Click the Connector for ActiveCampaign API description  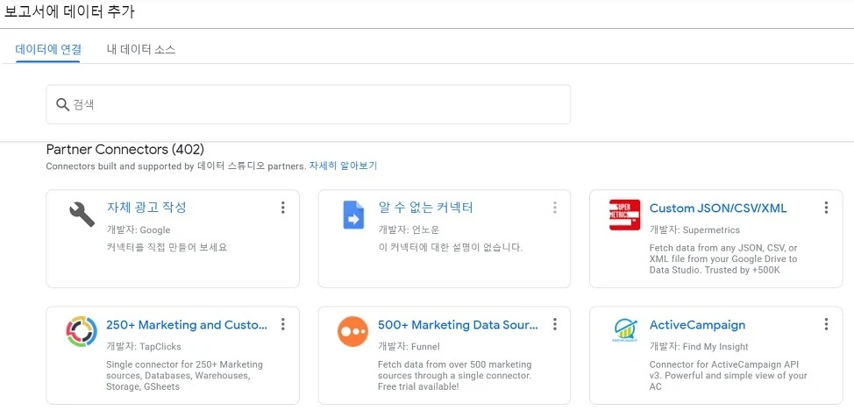[729, 376]
